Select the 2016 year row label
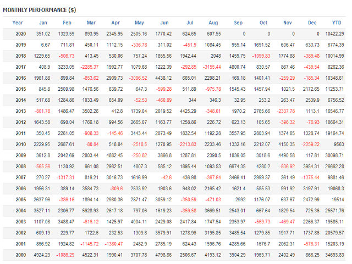The height and width of the screenshot is (264, 352). tap(21, 78)
